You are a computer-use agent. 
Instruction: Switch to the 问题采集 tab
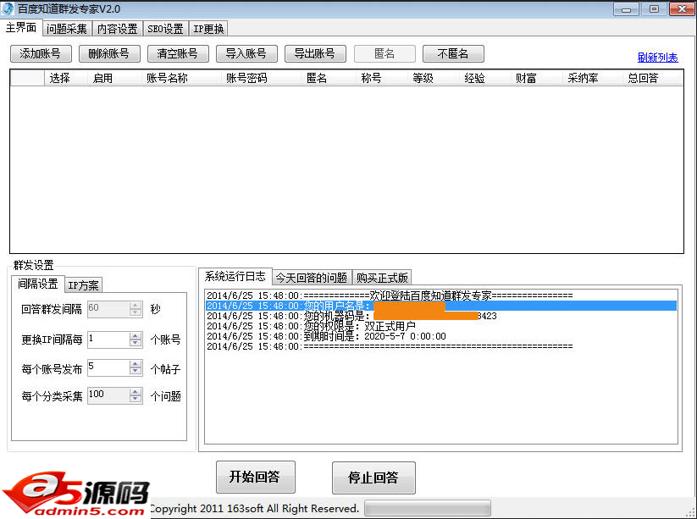click(66, 28)
